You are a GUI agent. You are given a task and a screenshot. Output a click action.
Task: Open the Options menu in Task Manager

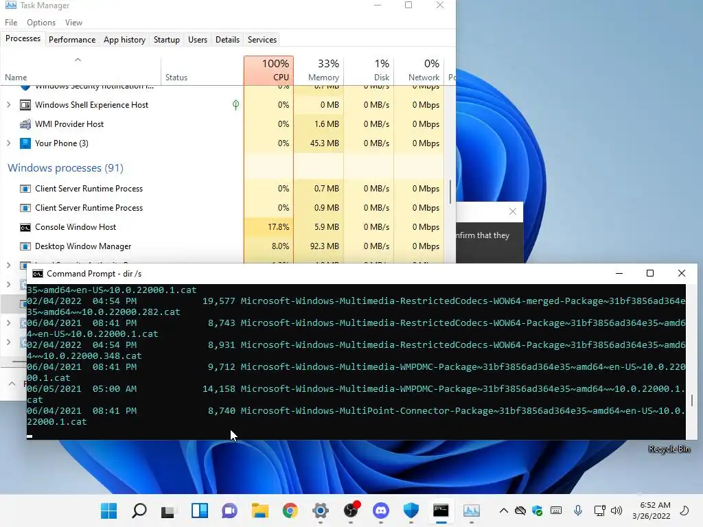click(x=41, y=23)
